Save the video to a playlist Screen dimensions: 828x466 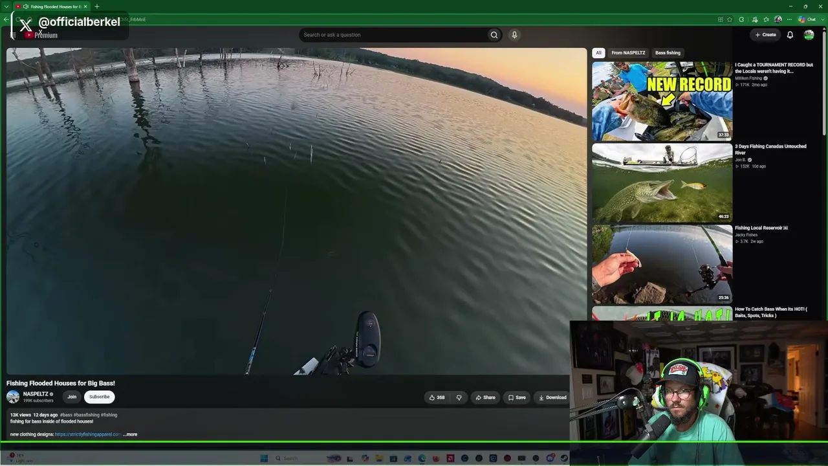point(517,397)
